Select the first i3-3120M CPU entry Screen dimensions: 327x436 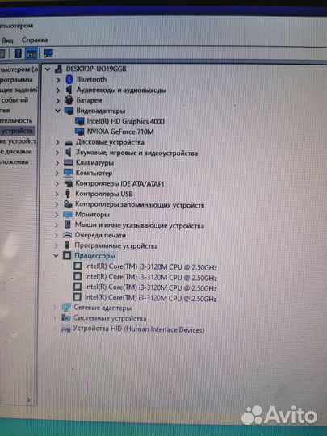click(151, 267)
